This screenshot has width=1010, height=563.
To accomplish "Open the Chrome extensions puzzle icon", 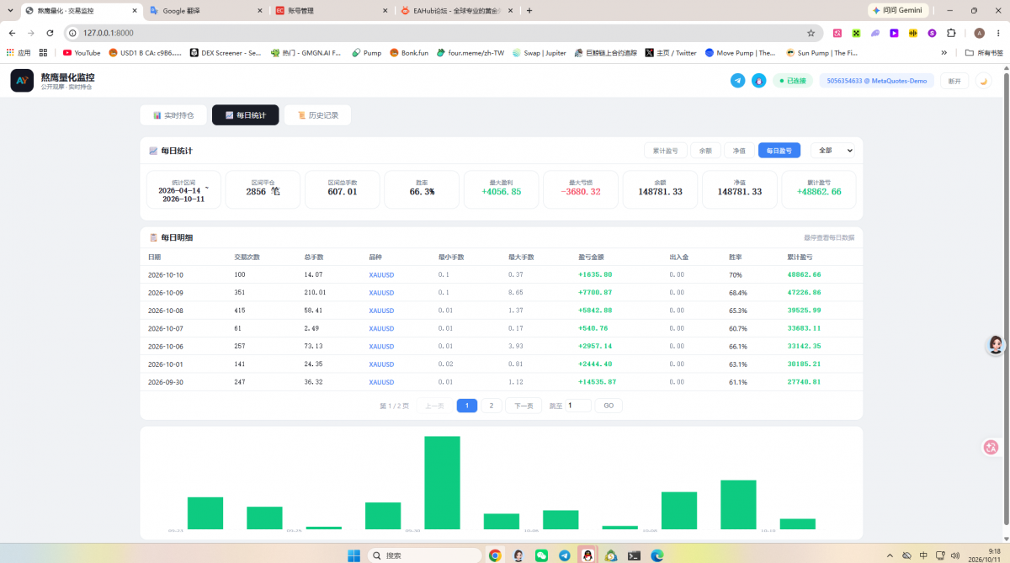I will tap(951, 33).
